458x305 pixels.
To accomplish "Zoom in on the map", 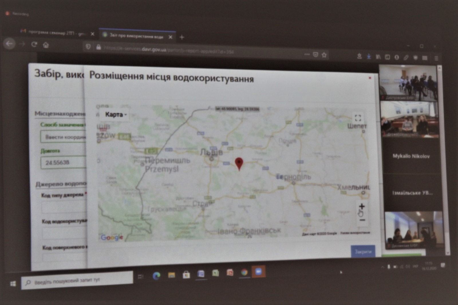I will (x=362, y=206).
